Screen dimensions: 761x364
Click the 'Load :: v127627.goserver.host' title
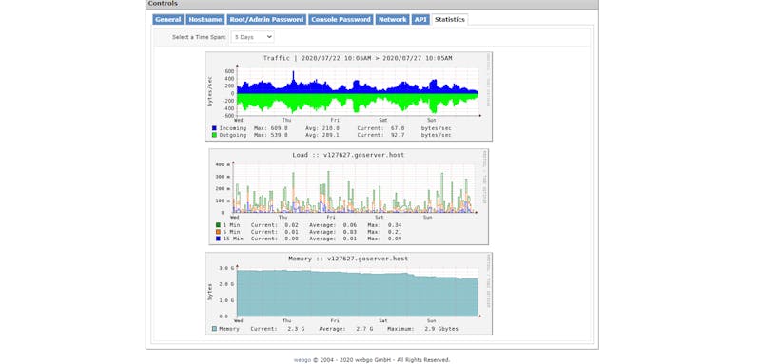pyautogui.click(x=348, y=155)
